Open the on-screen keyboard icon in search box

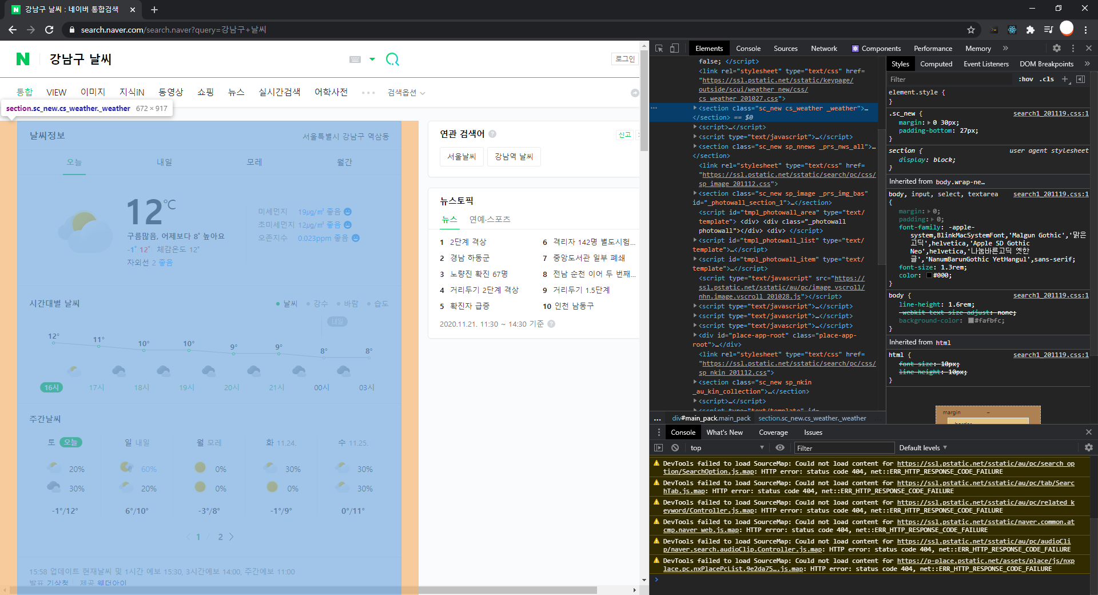[355, 59]
